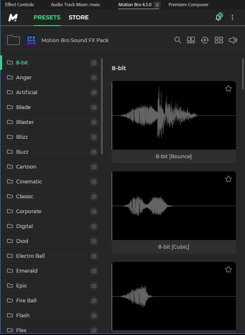Open the Corporate category
This screenshot has height=335, width=245.
[50, 211]
